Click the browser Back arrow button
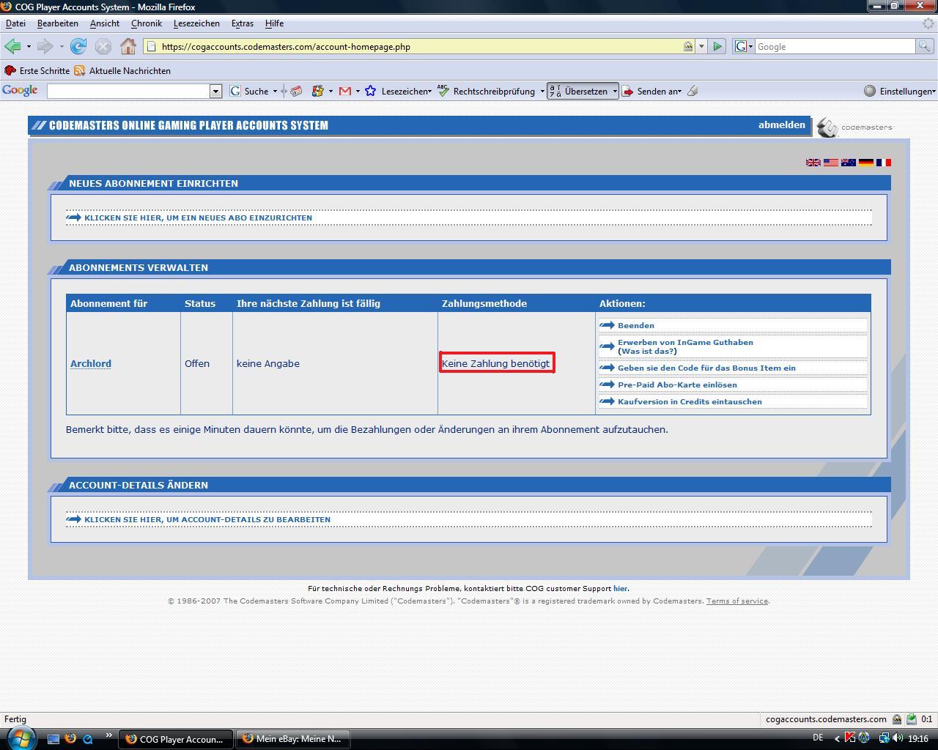Screen dimensions: 938x750 pos(12,46)
